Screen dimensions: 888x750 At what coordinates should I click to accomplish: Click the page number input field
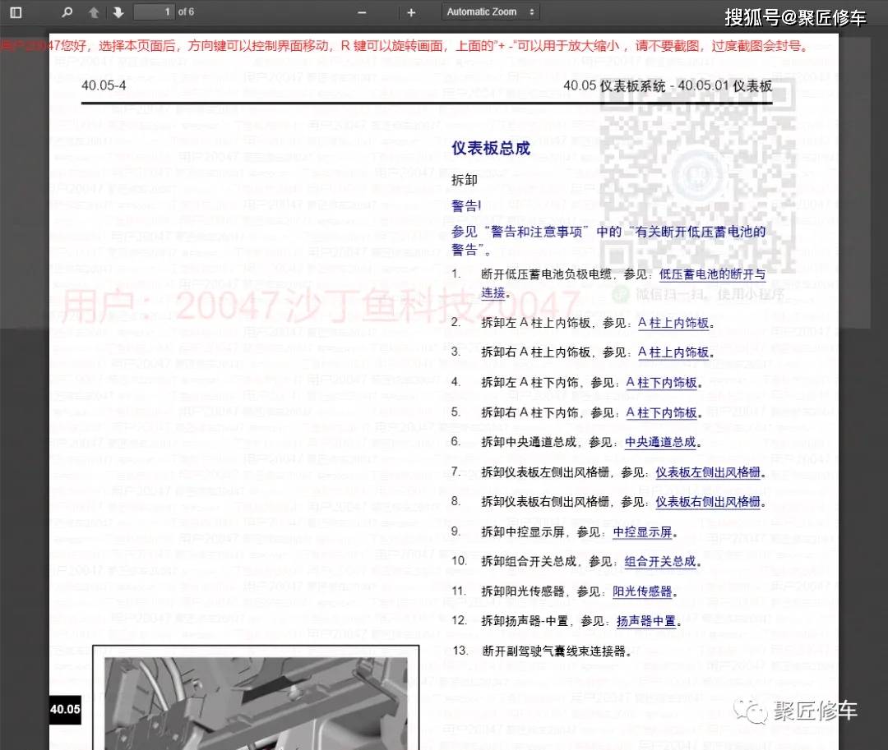154,12
